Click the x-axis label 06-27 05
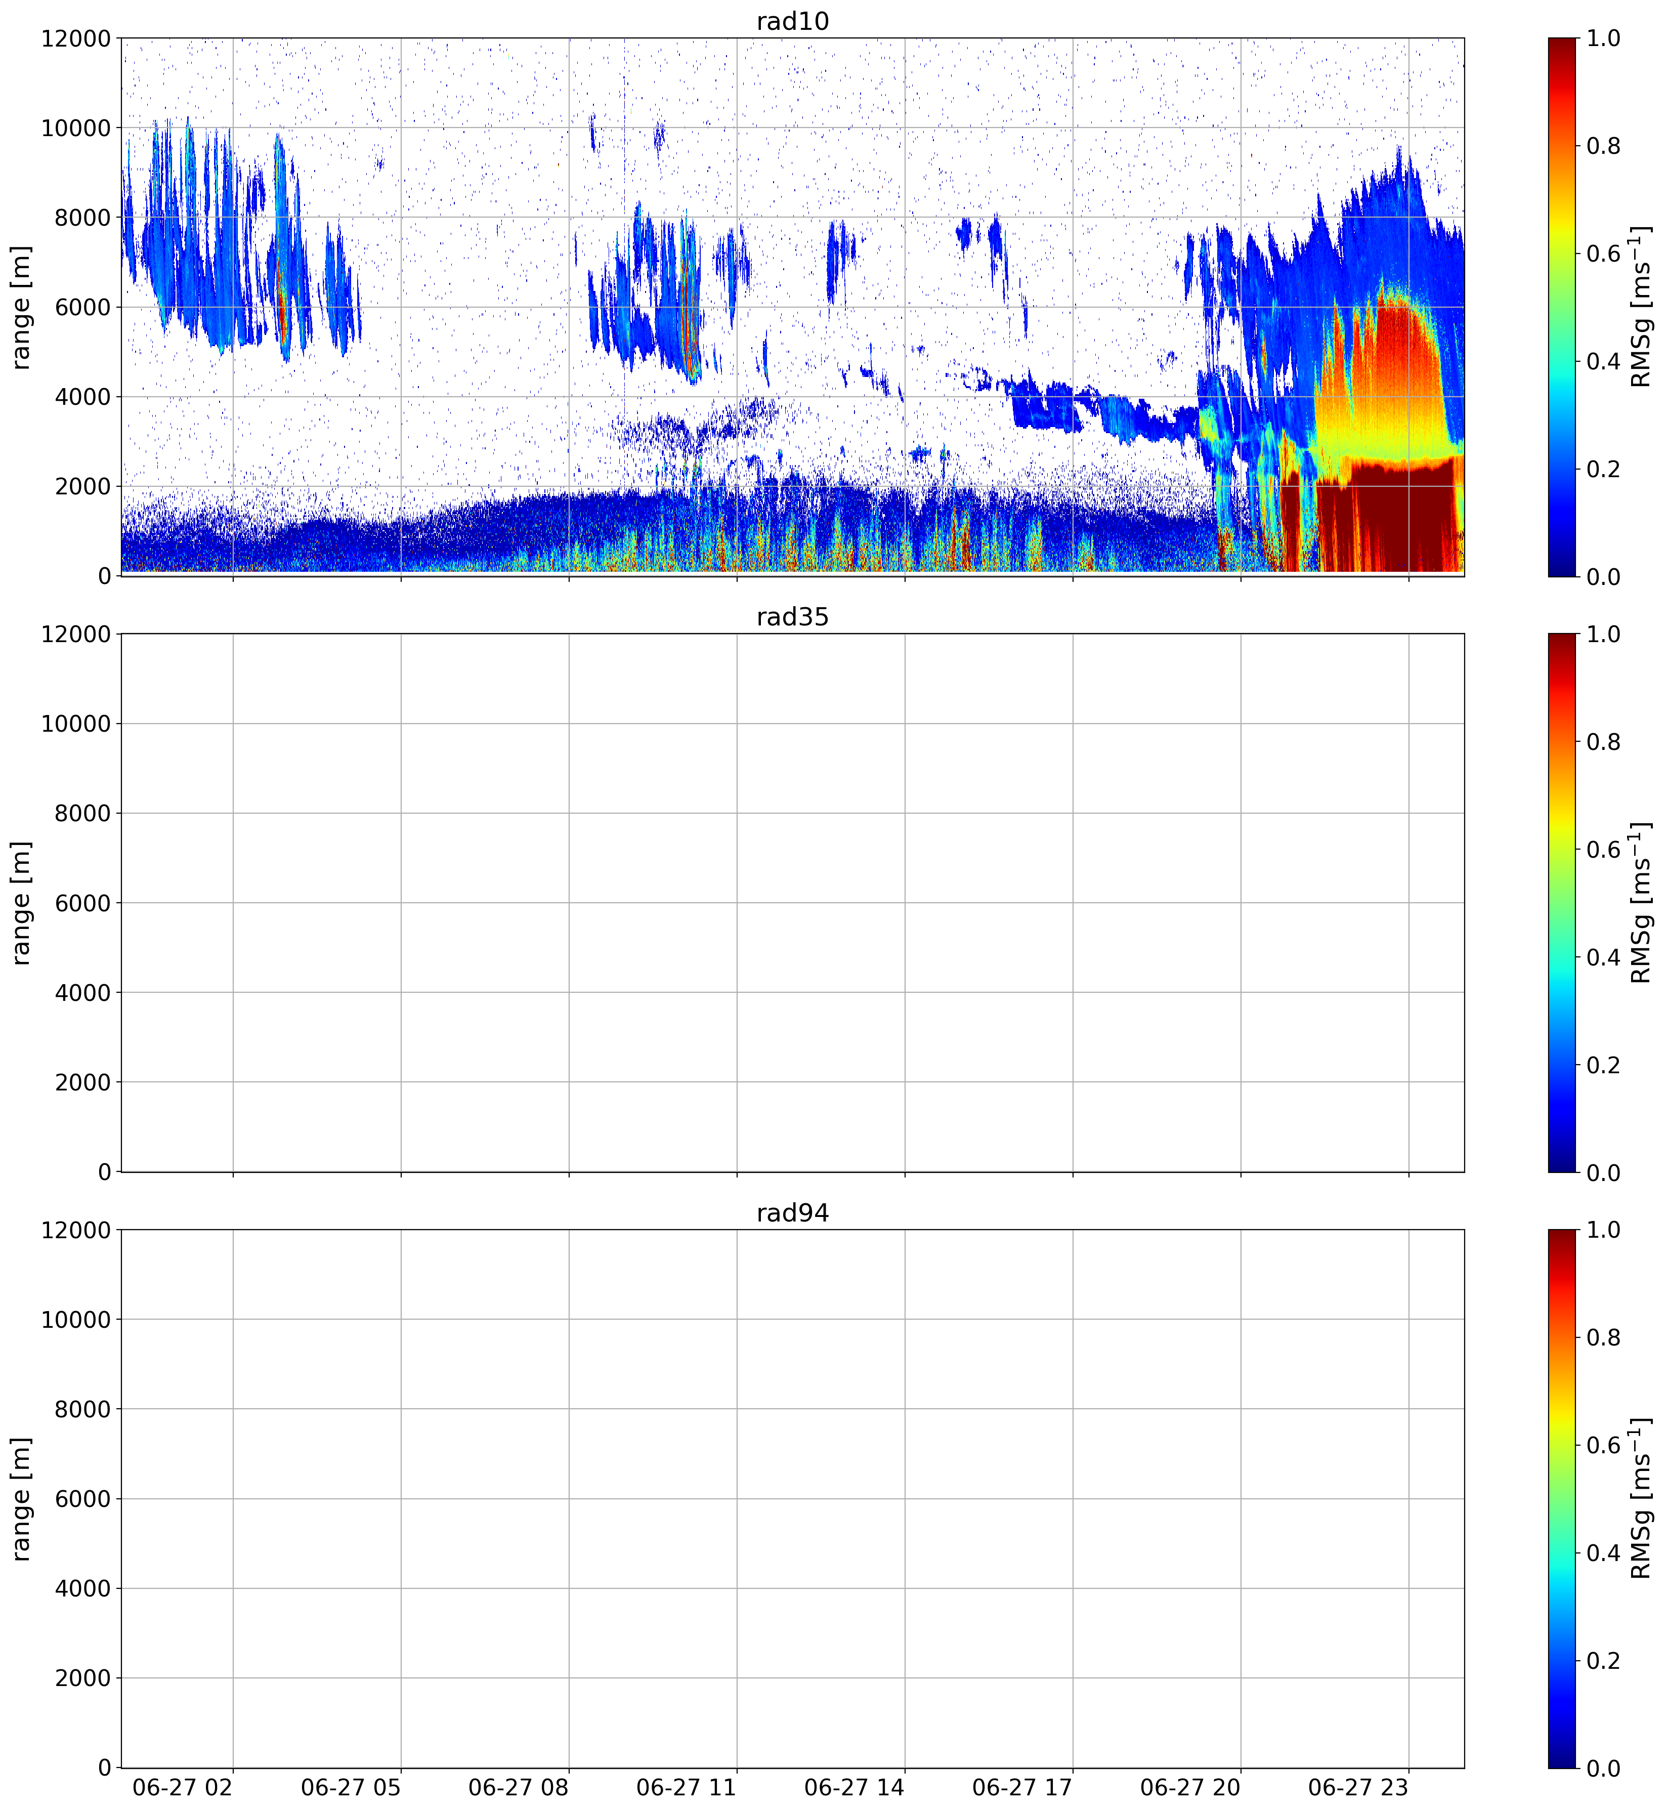 (350, 1787)
